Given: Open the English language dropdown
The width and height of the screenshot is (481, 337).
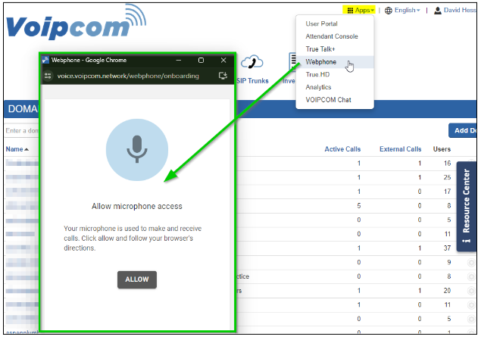Looking at the screenshot, I should tap(402, 10).
